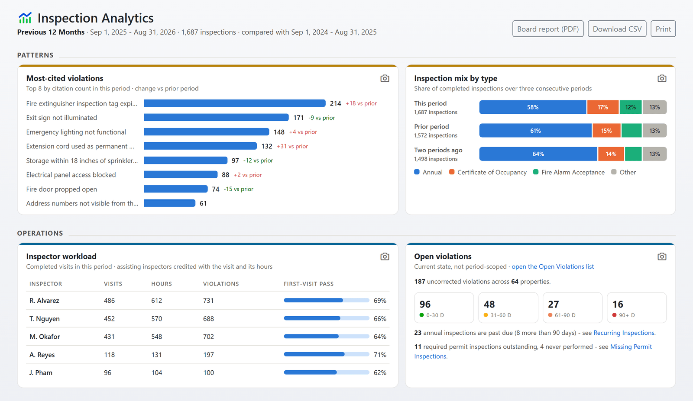Click the blue Annual legend swatch
The image size is (693, 401).
click(417, 172)
